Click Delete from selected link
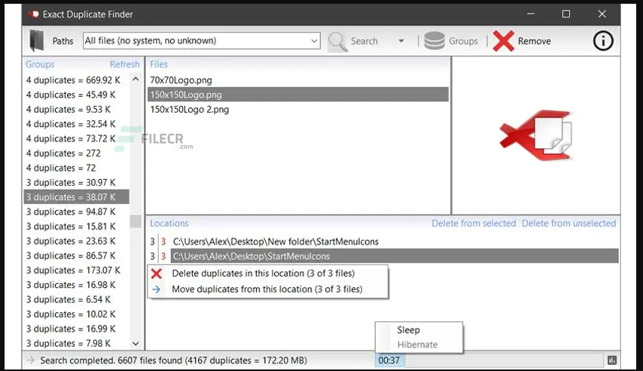Viewport: 643px width, 371px height. point(474,224)
